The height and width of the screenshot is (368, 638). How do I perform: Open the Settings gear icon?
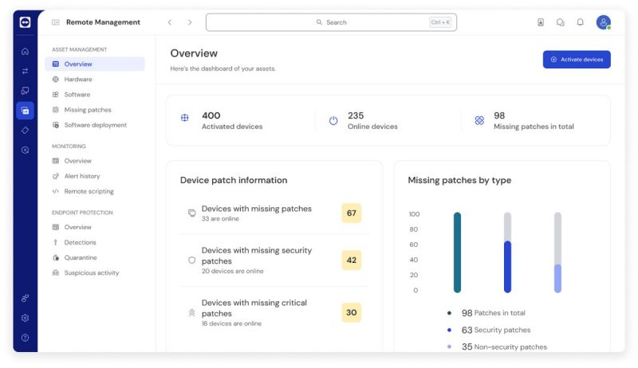point(25,318)
